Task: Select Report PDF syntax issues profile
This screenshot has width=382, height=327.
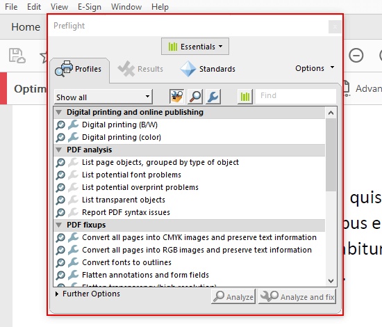Action: pyautogui.click(x=189, y=212)
